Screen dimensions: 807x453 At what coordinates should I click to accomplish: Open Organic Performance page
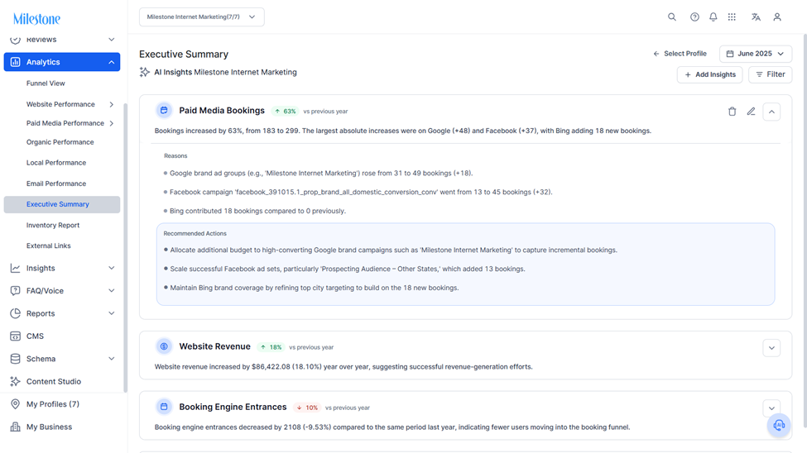[60, 142]
